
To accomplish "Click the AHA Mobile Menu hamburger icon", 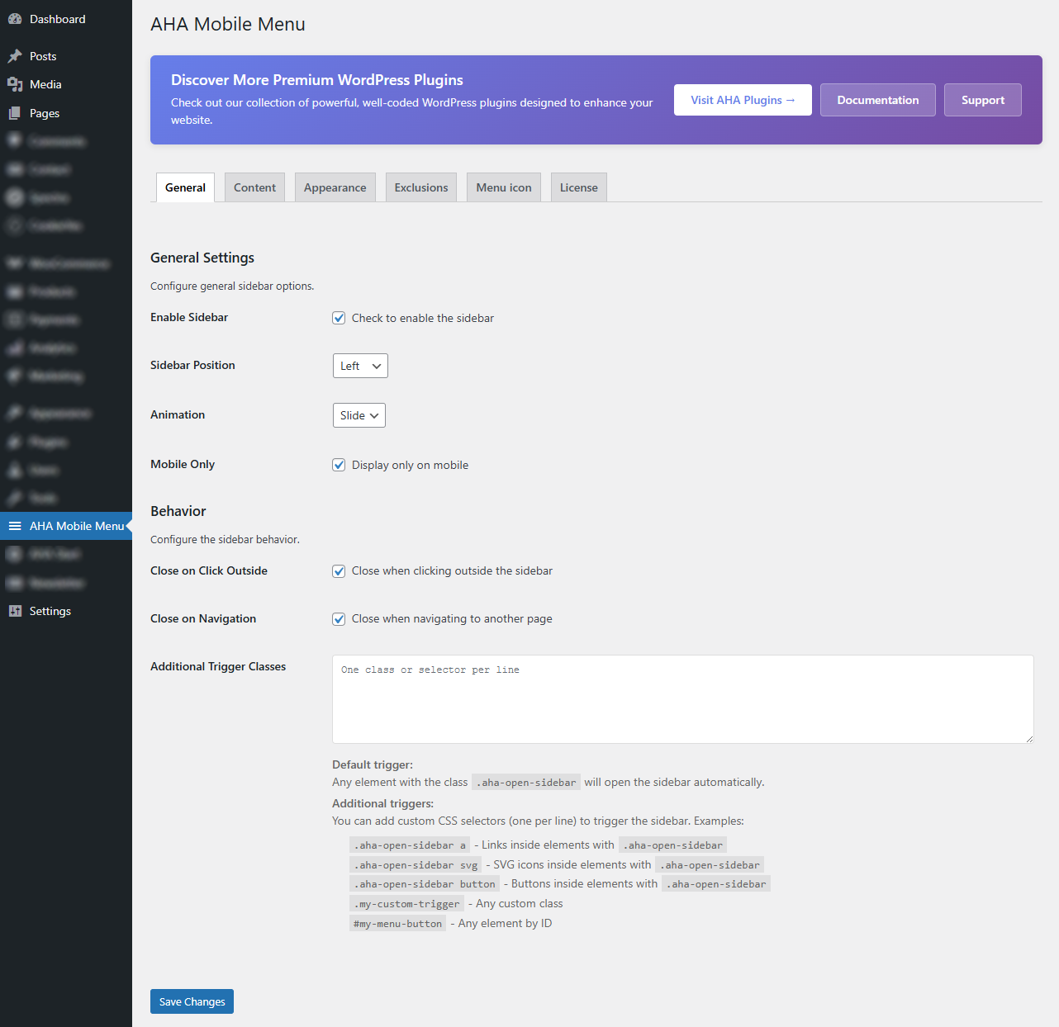I will [15, 526].
